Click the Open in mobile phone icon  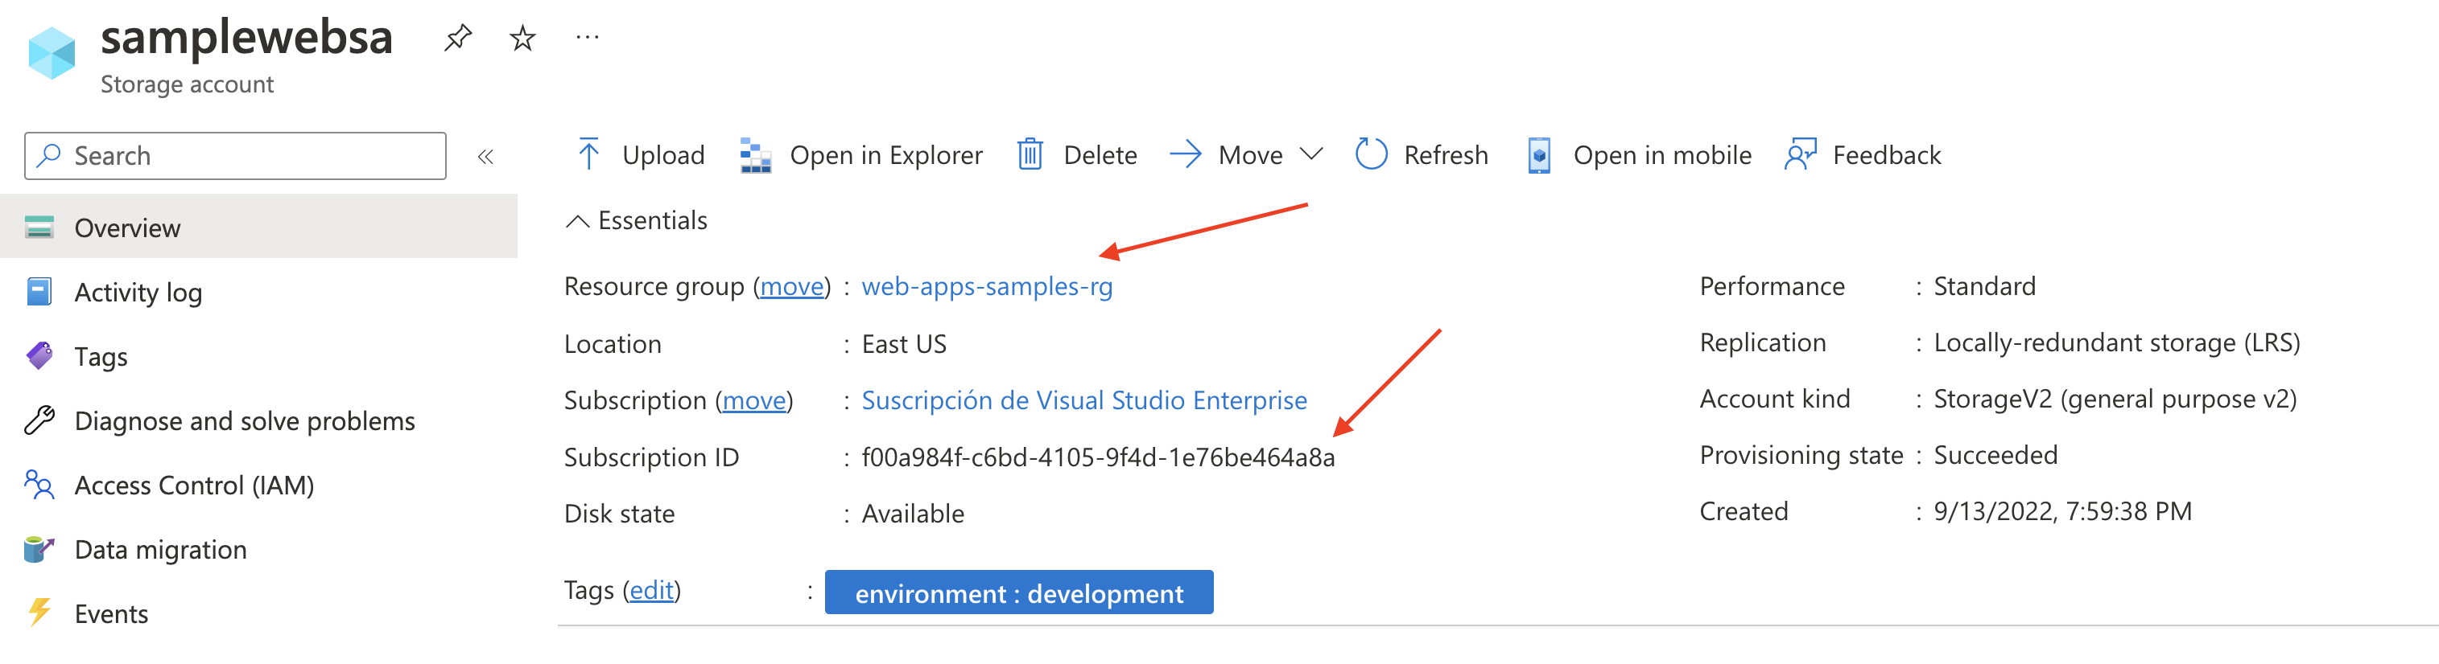1540,155
